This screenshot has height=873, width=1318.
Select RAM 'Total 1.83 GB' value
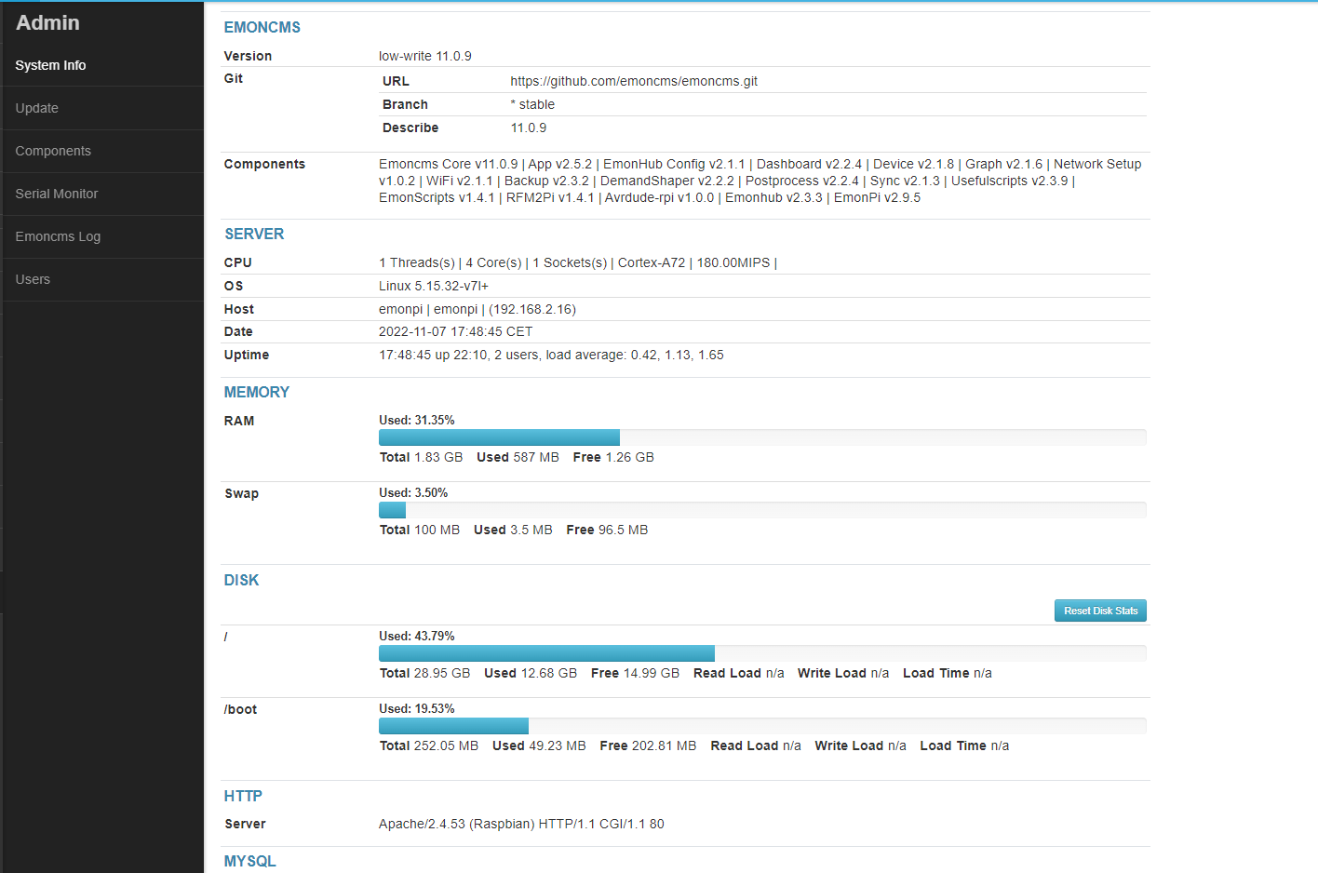point(421,457)
